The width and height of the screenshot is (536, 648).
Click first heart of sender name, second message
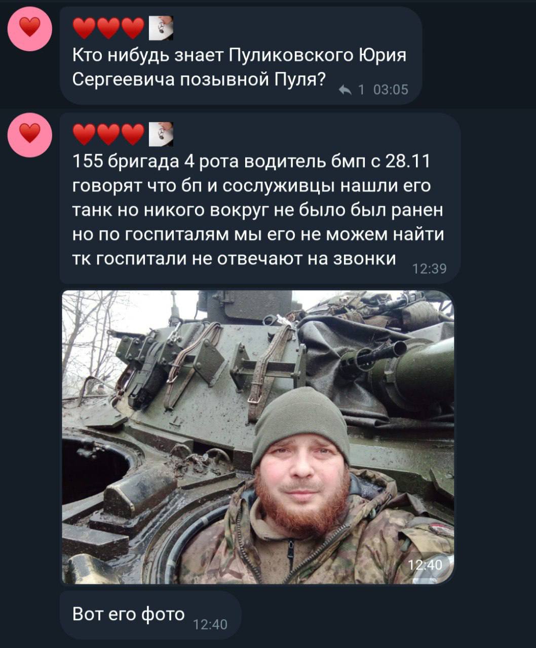pyautogui.click(x=85, y=134)
